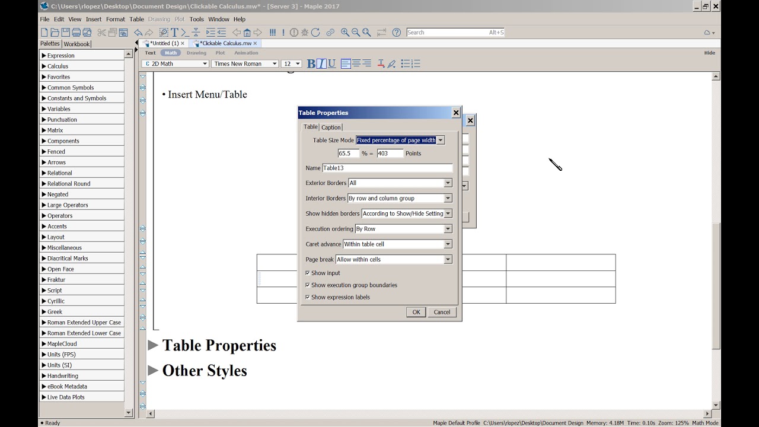Open the Tools menu
The height and width of the screenshot is (427, 759).
tap(196, 19)
